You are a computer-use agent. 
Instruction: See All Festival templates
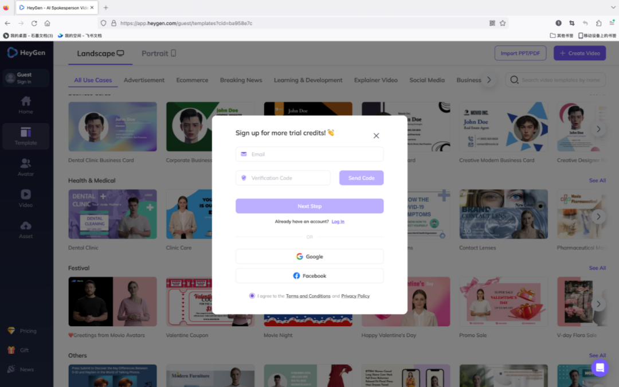click(597, 268)
